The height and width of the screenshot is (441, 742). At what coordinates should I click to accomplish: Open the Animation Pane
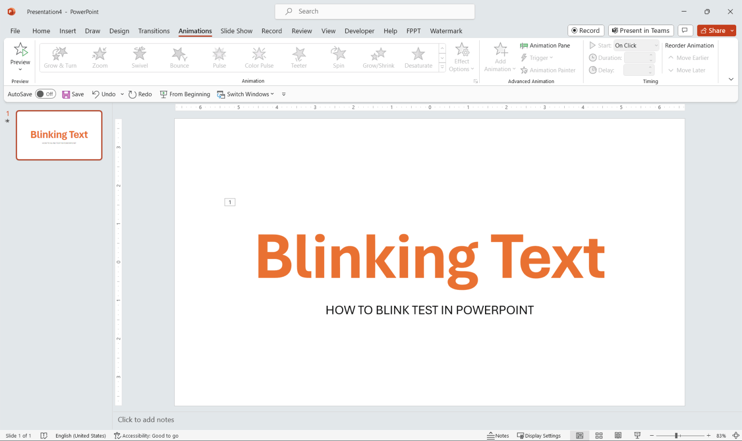[546, 45]
